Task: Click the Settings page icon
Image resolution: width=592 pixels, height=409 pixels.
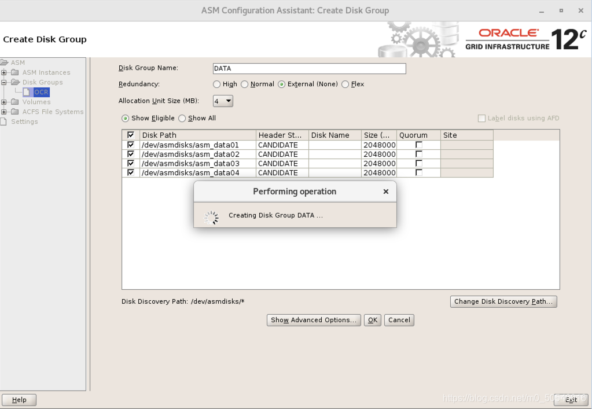Action: pyautogui.click(x=3, y=121)
